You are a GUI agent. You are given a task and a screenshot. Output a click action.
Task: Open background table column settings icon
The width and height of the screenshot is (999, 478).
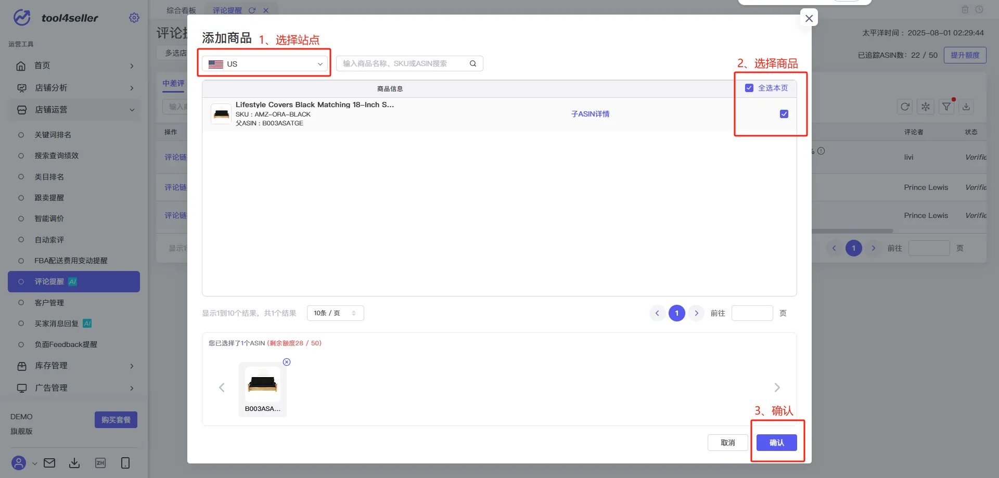pyautogui.click(x=926, y=107)
